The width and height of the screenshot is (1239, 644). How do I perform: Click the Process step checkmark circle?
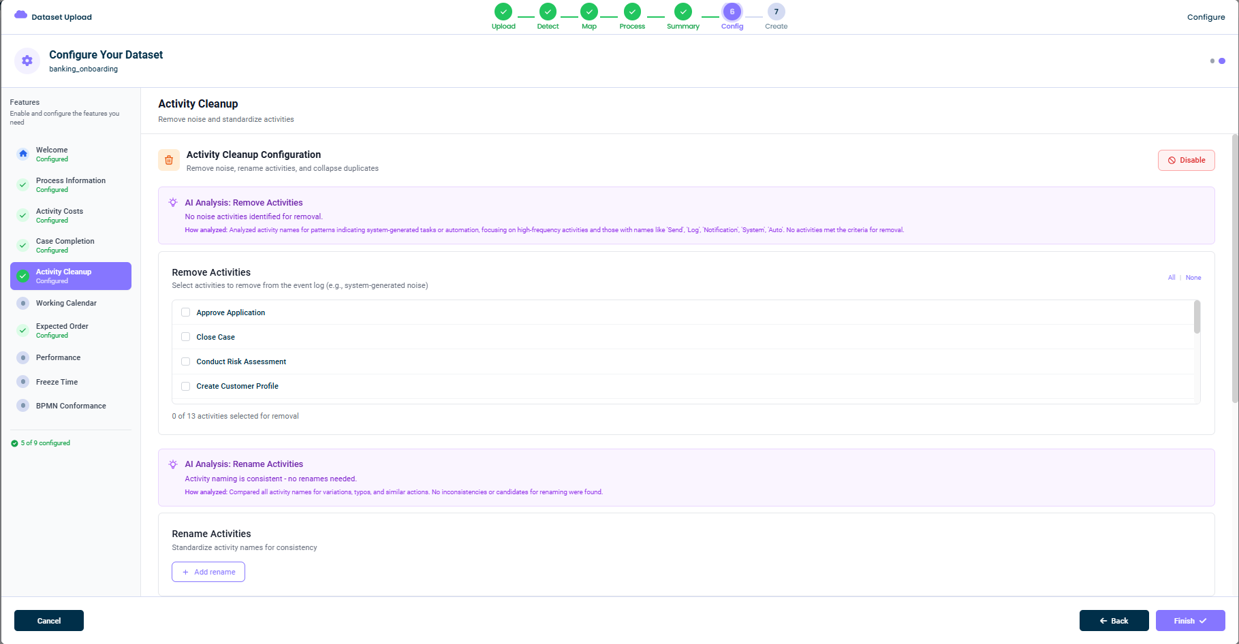pyautogui.click(x=632, y=12)
